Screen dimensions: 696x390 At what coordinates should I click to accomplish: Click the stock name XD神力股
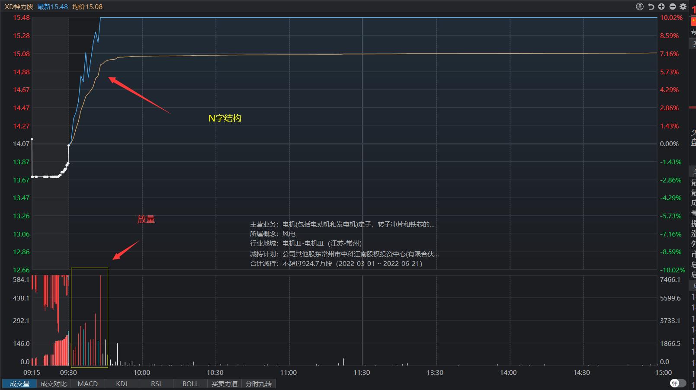pos(19,6)
